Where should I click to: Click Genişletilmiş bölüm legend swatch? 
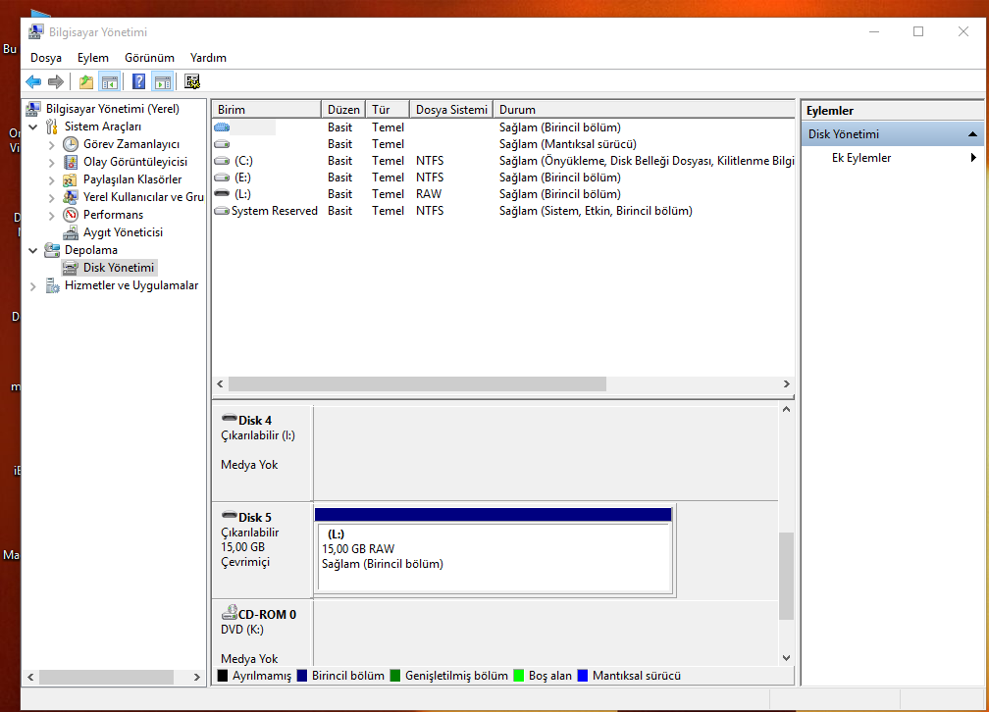click(x=394, y=676)
